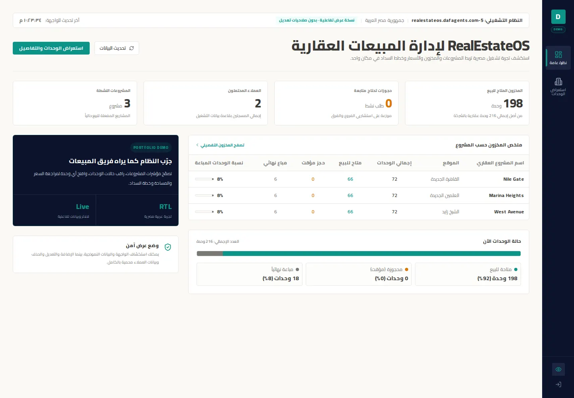Click the PORTFOLIO DEMO badge
Screen dimensions: 574x398
(x=151, y=148)
